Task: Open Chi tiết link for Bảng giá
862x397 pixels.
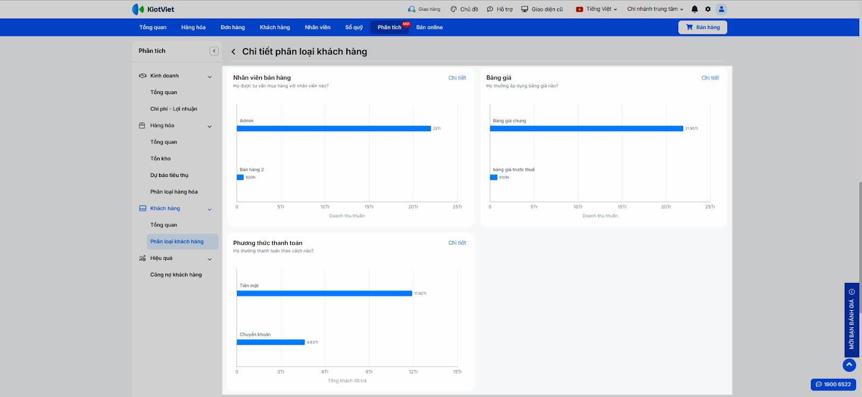Action: coord(710,78)
